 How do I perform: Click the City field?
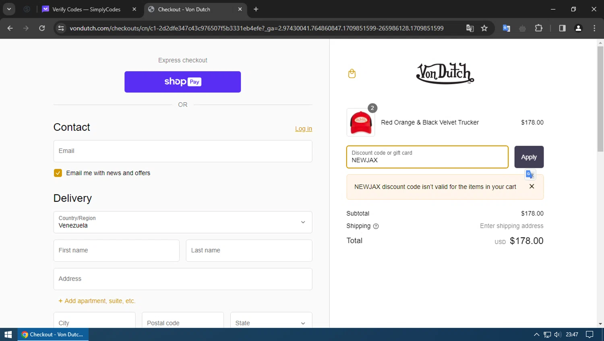pyautogui.click(x=95, y=320)
